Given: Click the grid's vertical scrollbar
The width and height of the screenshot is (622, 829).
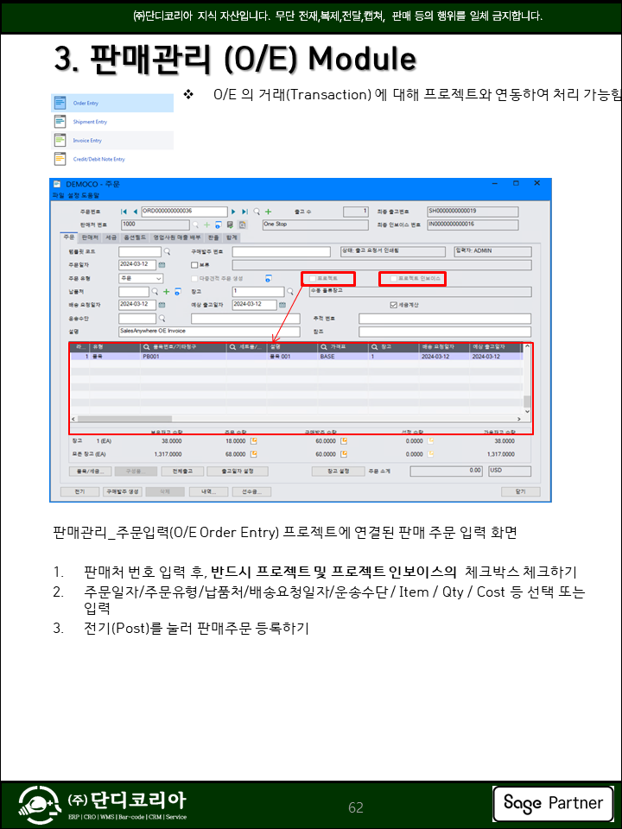Looking at the screenshot, I should coord(527,378).
